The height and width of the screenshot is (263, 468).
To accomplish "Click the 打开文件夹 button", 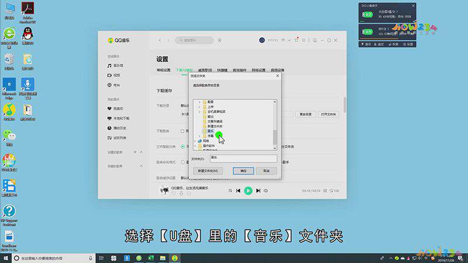I will point(328,114).
